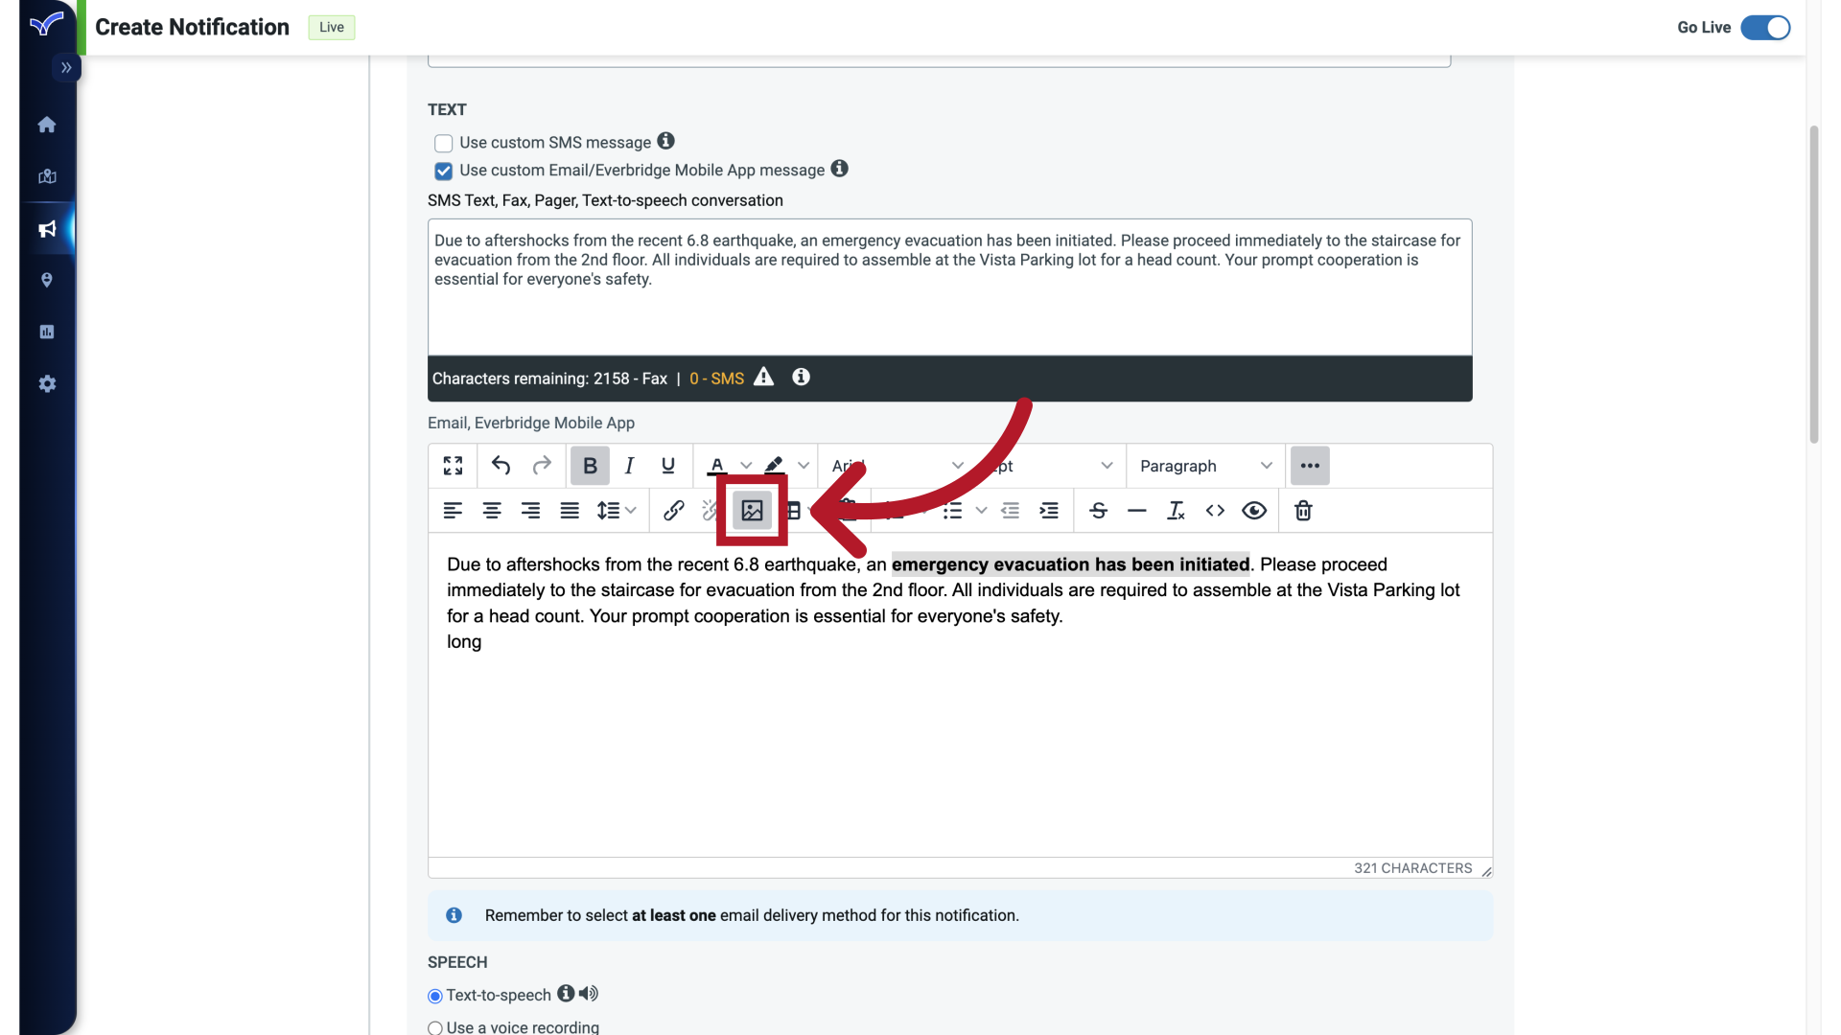This screenshot has width=1841, height=1035.
Task: Click the 321 CHARACTERS counter
Action: click(1412, 868)
